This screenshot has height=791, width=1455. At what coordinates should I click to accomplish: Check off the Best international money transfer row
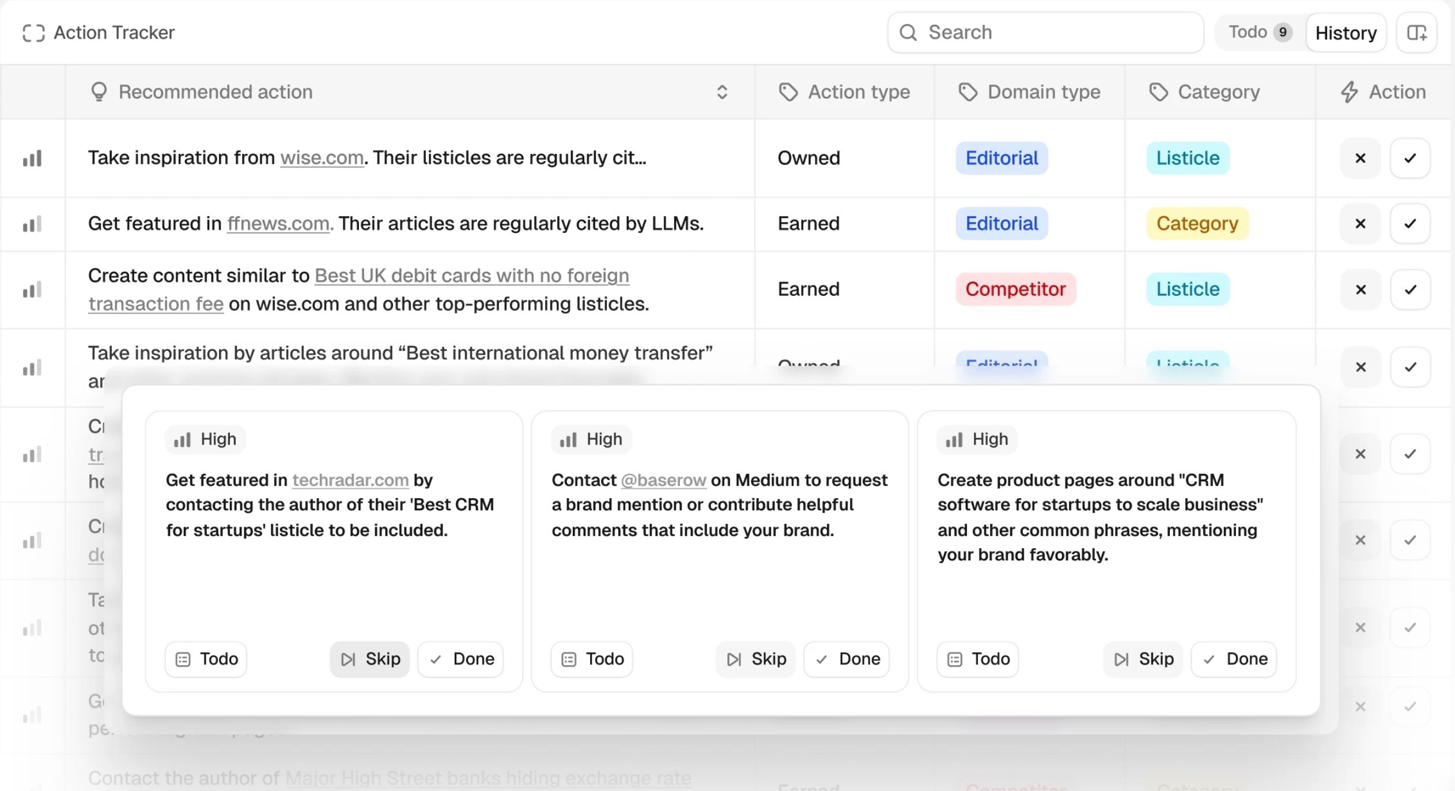point(1410,367)
